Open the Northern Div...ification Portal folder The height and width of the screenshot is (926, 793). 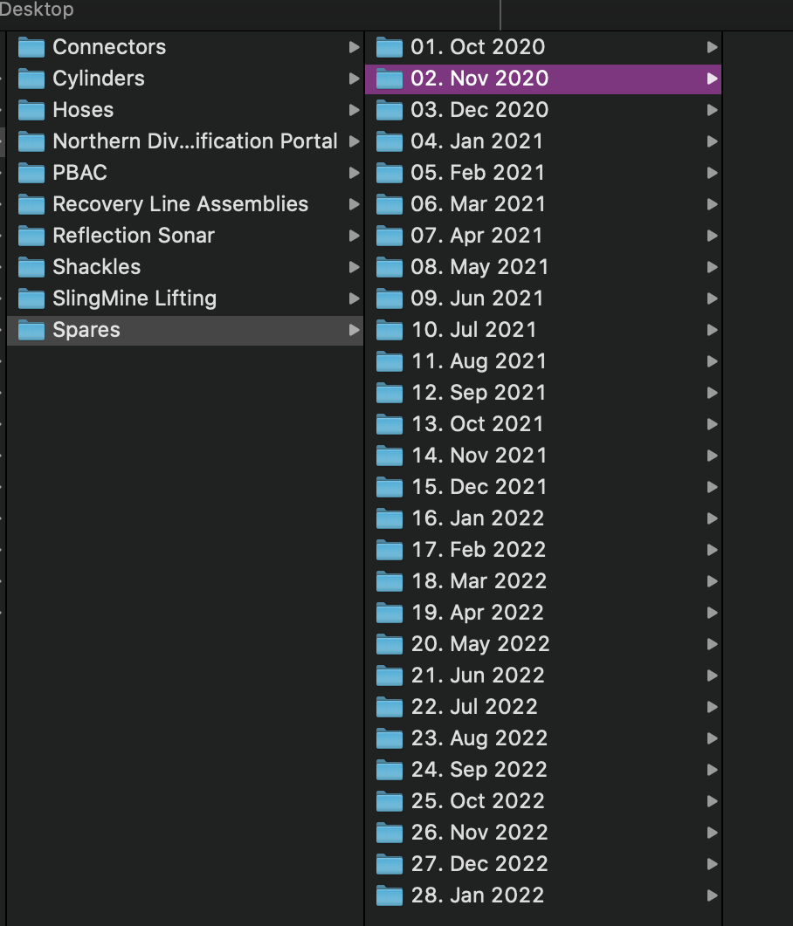point(185,141)
